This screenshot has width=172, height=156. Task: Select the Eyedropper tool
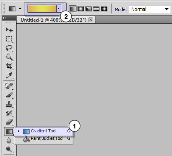coord(9,75)
